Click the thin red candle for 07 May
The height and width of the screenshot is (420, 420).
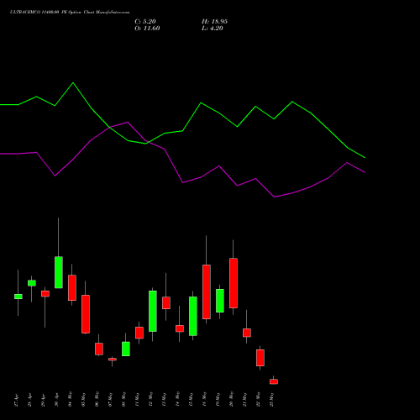tap(113, 360)
